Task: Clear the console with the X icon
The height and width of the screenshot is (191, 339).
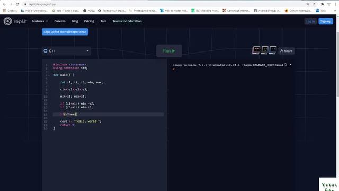Action: pyautogui.click(x=290, y=65)
